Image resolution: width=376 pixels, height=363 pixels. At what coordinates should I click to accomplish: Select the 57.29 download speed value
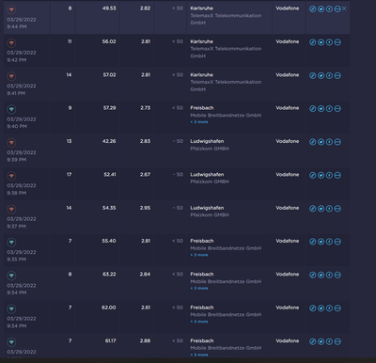tap(109, 108)
